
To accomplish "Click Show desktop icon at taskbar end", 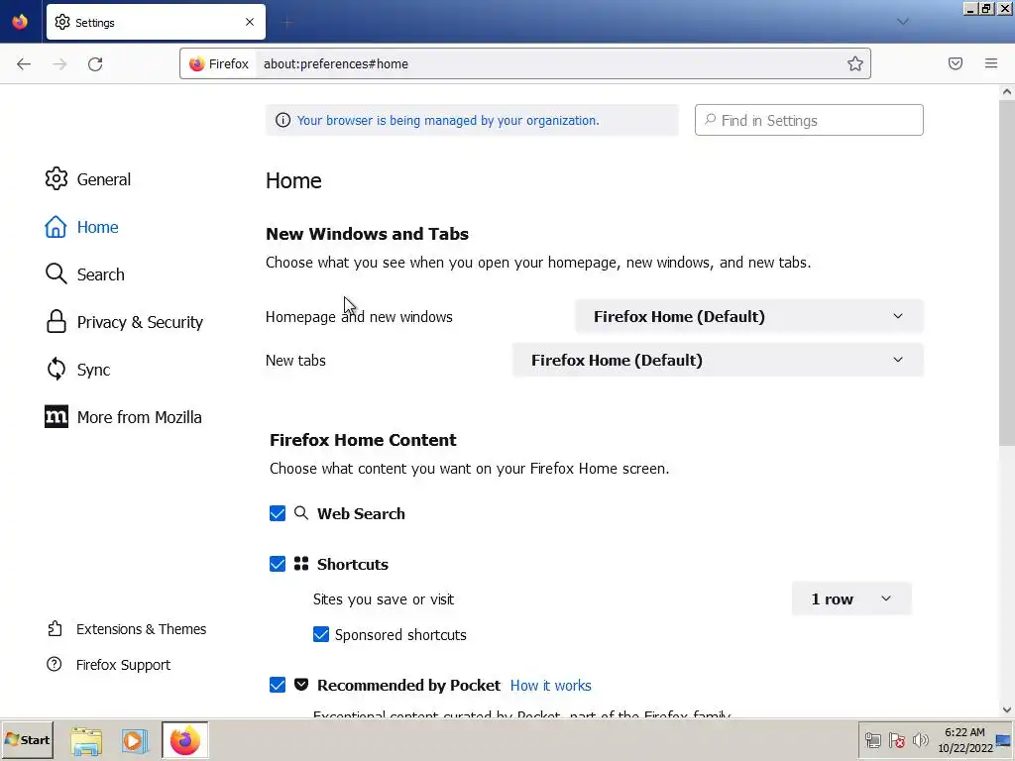I will pos(1004,740).
